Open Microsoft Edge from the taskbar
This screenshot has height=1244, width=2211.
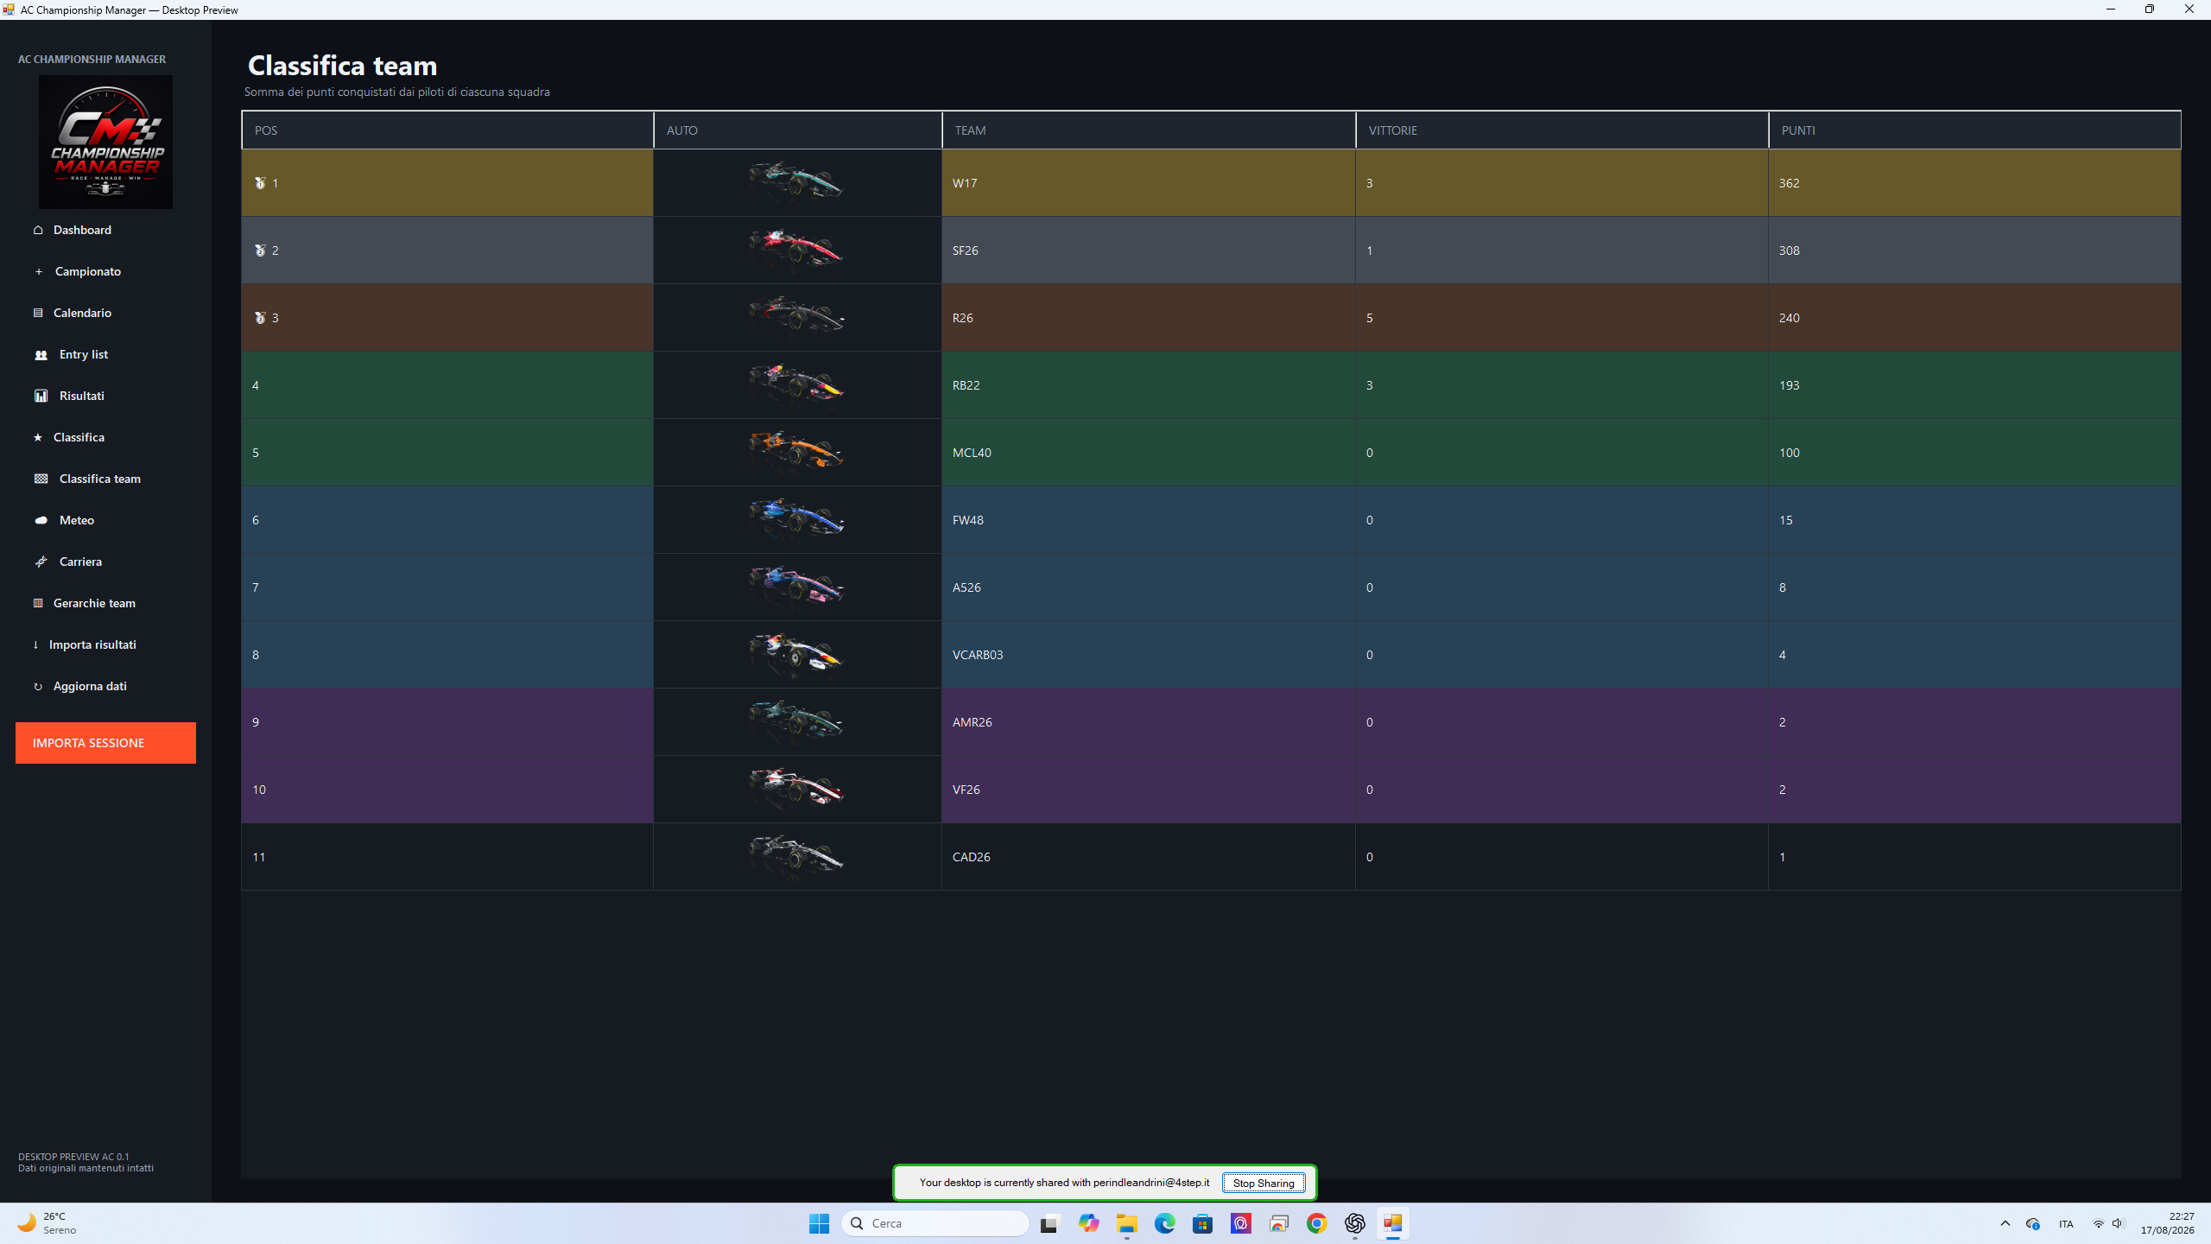click(x=1164, y=1223)
